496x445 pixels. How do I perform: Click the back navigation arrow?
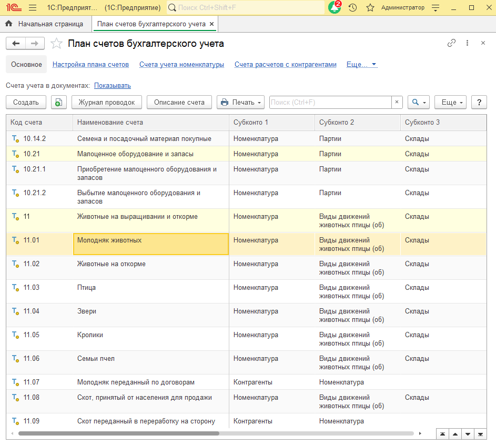click(16, 44)
